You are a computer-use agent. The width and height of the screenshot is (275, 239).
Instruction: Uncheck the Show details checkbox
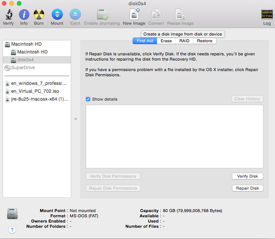88,99
